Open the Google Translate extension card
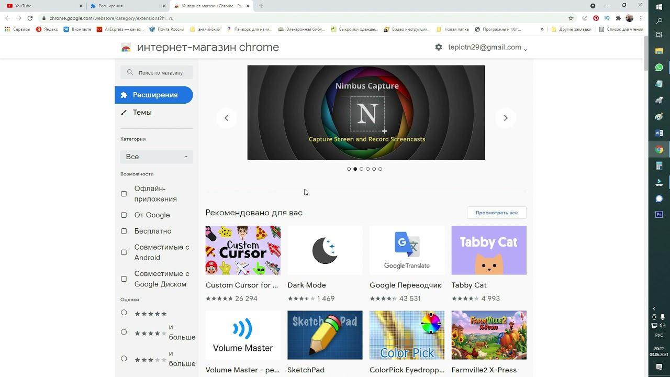The height and width of the screenshot is (377, 670). (x=407, y=264)
